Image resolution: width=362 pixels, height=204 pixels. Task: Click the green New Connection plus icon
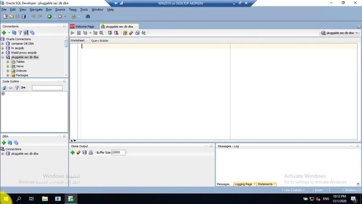[4, 33]
